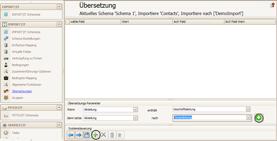Viewport: 277px width, 141px height.
Task: Click the IMPORT|IT panel header title
Action: point(16,24)
